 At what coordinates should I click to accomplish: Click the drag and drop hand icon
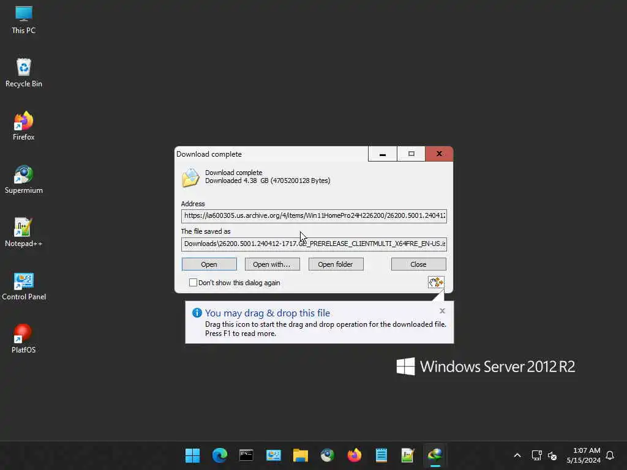(x=436, y=282)
